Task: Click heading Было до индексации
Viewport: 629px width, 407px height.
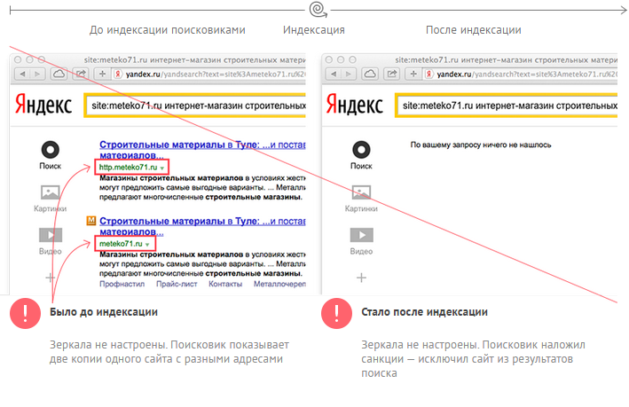Action: pyautogui.click(x=104, y=312)
